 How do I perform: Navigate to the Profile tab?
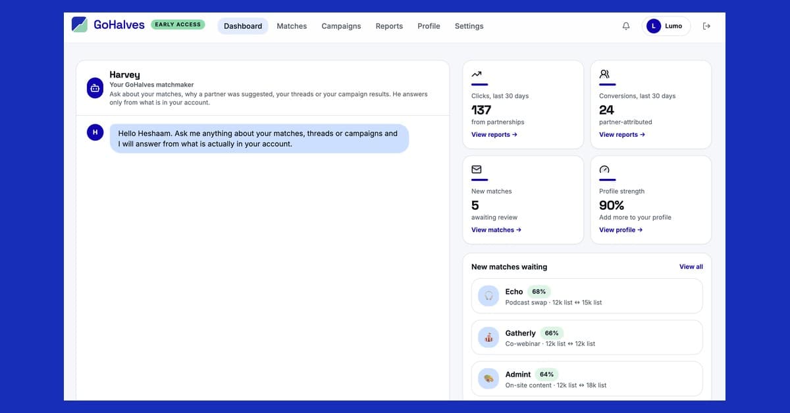coord(429,26)
